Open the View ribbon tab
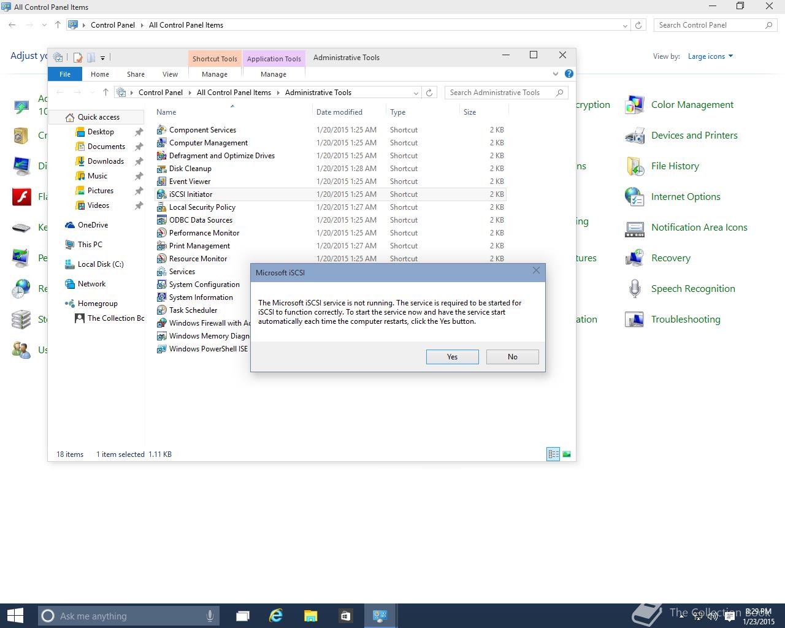The image size is (785, 628). click(170, 74)
